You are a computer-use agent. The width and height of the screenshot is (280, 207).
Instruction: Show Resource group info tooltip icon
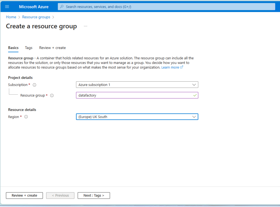[x=52, y=95]
